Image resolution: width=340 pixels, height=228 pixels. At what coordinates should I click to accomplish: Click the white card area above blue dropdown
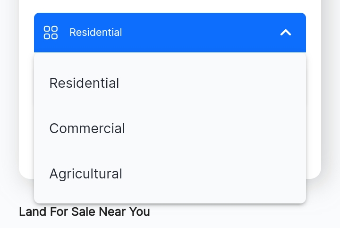coord(170,6)
